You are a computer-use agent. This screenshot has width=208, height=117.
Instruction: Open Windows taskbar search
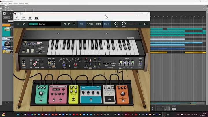pos(21,114)
